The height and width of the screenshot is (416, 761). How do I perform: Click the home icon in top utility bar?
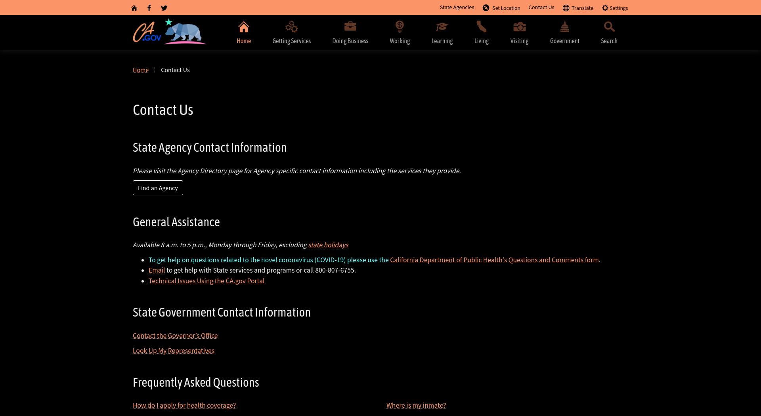tap(134, 8)
